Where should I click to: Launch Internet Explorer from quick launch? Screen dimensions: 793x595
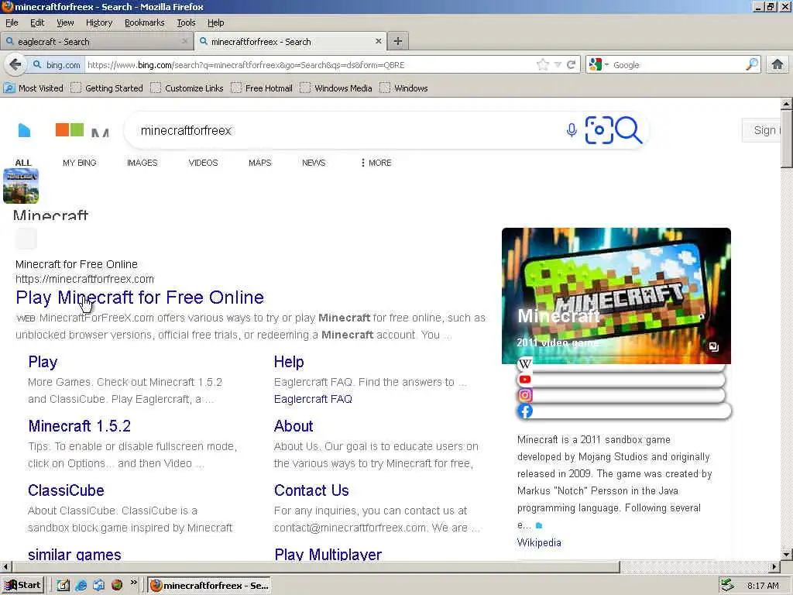pos(81,586)
